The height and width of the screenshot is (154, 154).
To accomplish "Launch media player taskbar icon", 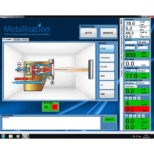I will (18, 136).
